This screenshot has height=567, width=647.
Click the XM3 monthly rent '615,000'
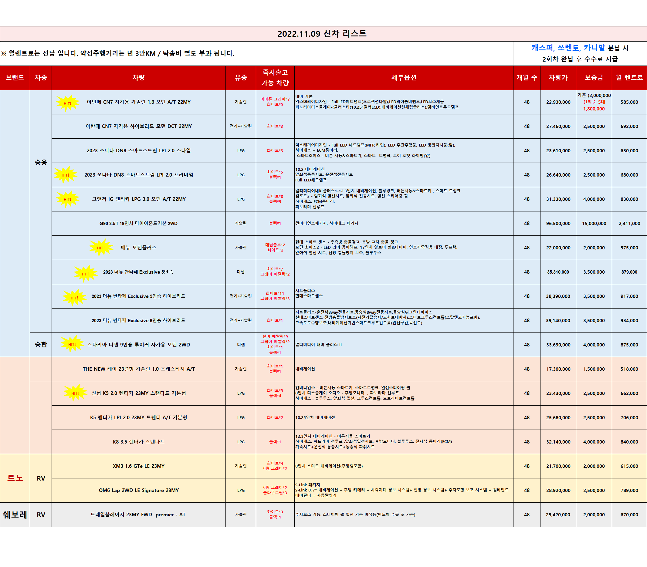click(629, 466)
